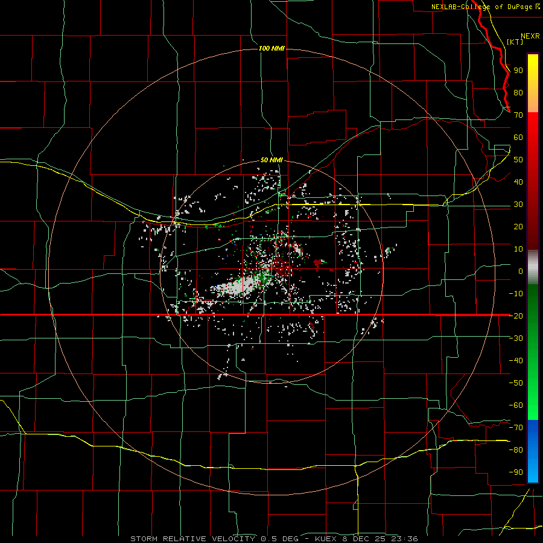Click the -10 value on the velocity scale
This screenshot has height=543, width=543.
[x=516, y=294]
